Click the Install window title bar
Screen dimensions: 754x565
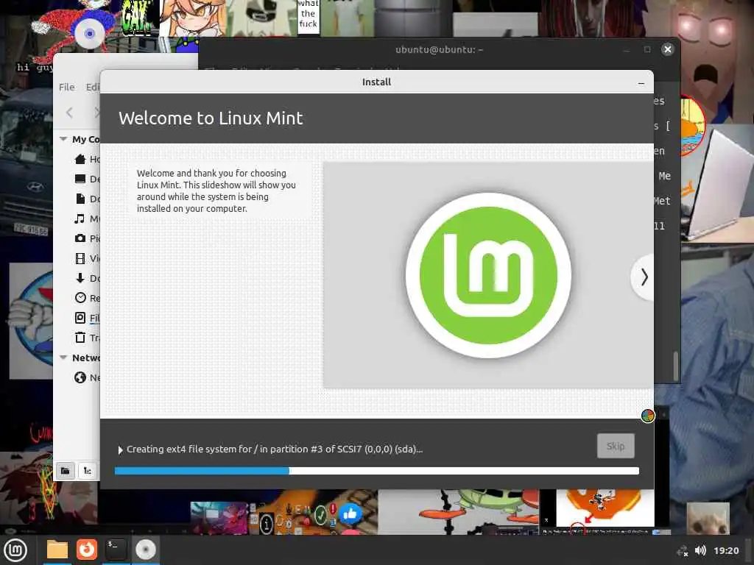[x=376, y=82]
